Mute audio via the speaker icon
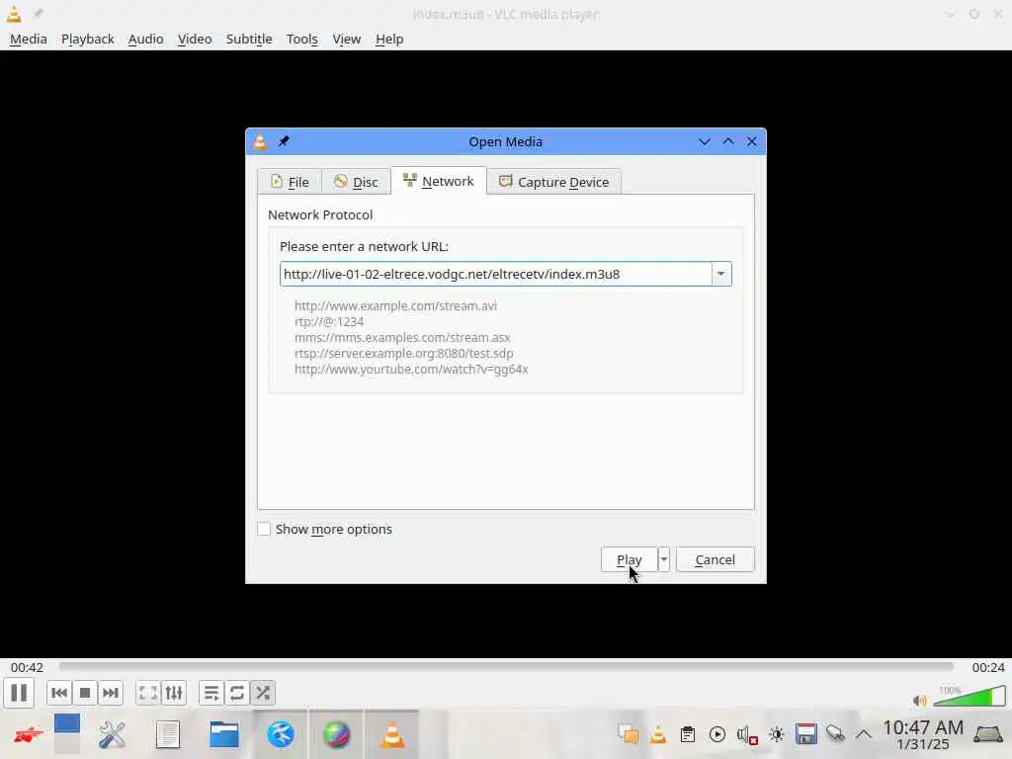The width and height of the screenshot is (1012, 759). coord(920,701)
